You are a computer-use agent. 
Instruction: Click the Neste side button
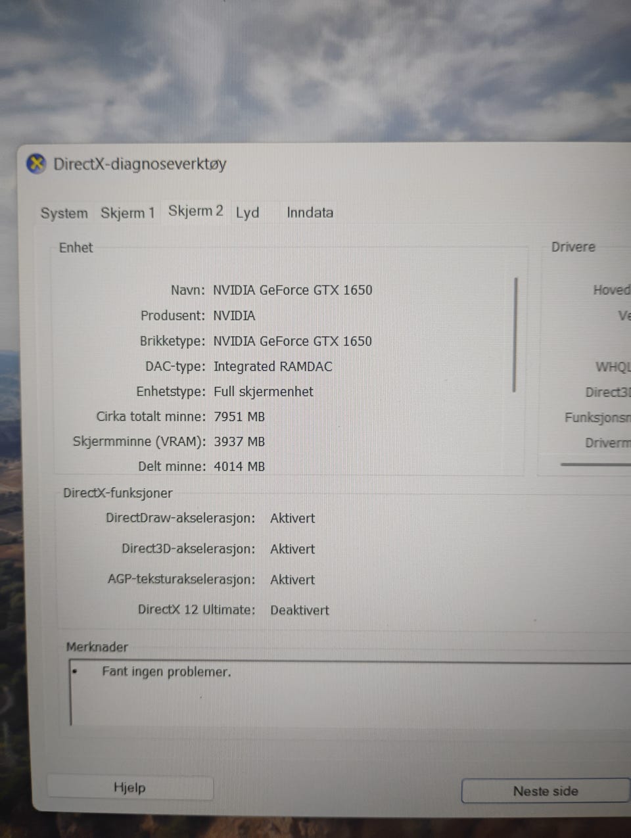tap(546, 791)
